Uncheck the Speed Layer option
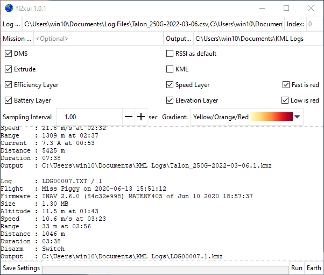Screen dimensions: 324x275 170,85
